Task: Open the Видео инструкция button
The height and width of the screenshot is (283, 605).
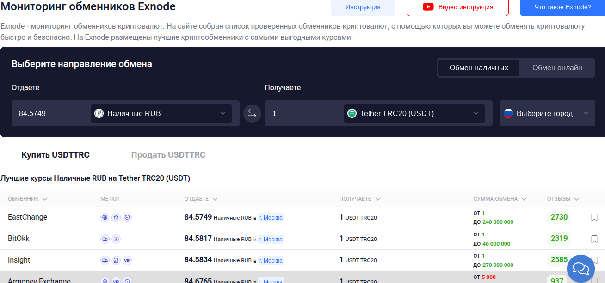Action: (457, 7)
